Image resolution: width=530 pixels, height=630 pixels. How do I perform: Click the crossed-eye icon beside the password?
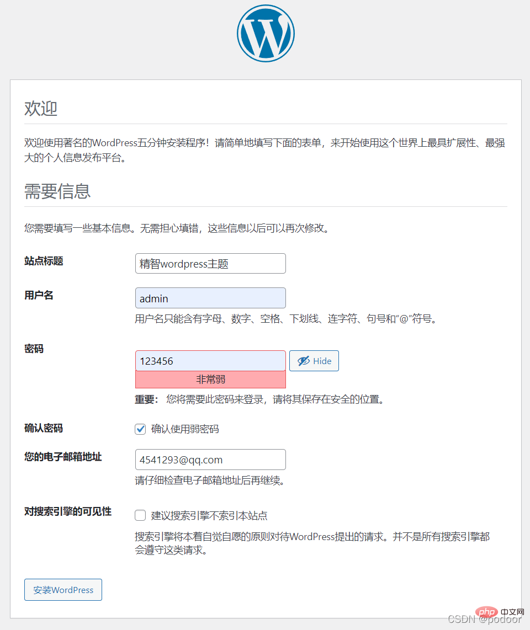(303, 361)
